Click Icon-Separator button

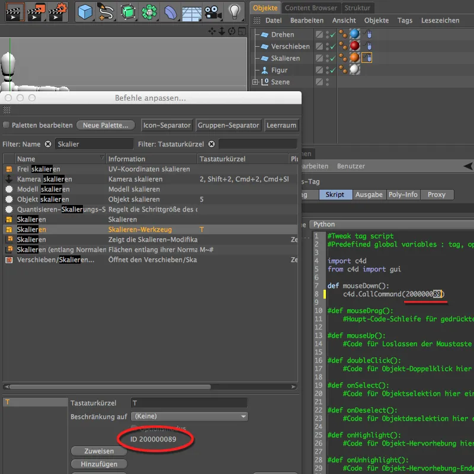click(166, 125)
